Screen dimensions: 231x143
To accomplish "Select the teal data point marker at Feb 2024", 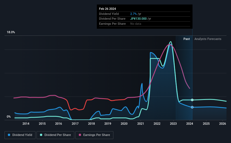I will (192, 100).
